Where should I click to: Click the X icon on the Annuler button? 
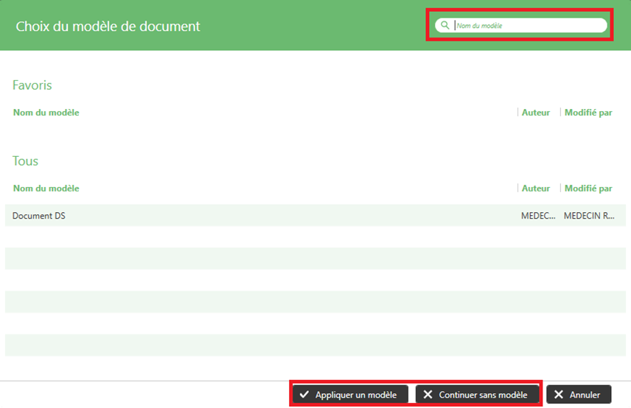(559, 395)
